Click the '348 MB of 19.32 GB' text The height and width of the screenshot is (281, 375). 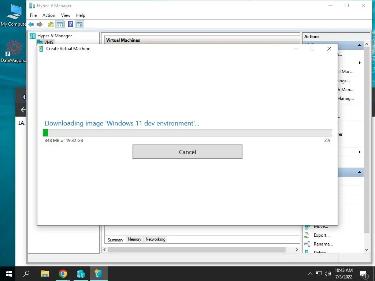tap(64, 140)
